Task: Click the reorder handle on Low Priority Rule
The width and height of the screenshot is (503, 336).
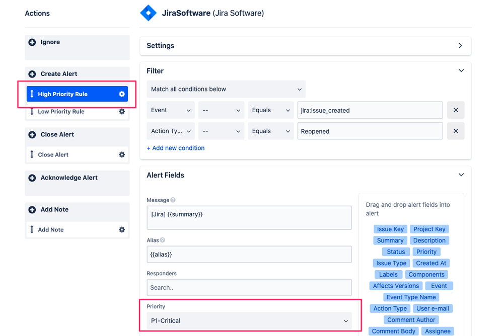Action: pyautogui.click(x=32, y=112)
